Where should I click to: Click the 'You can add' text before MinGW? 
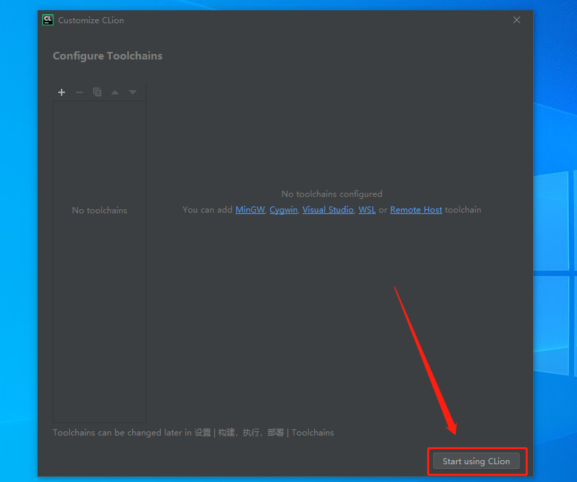(x=207, y=210)
